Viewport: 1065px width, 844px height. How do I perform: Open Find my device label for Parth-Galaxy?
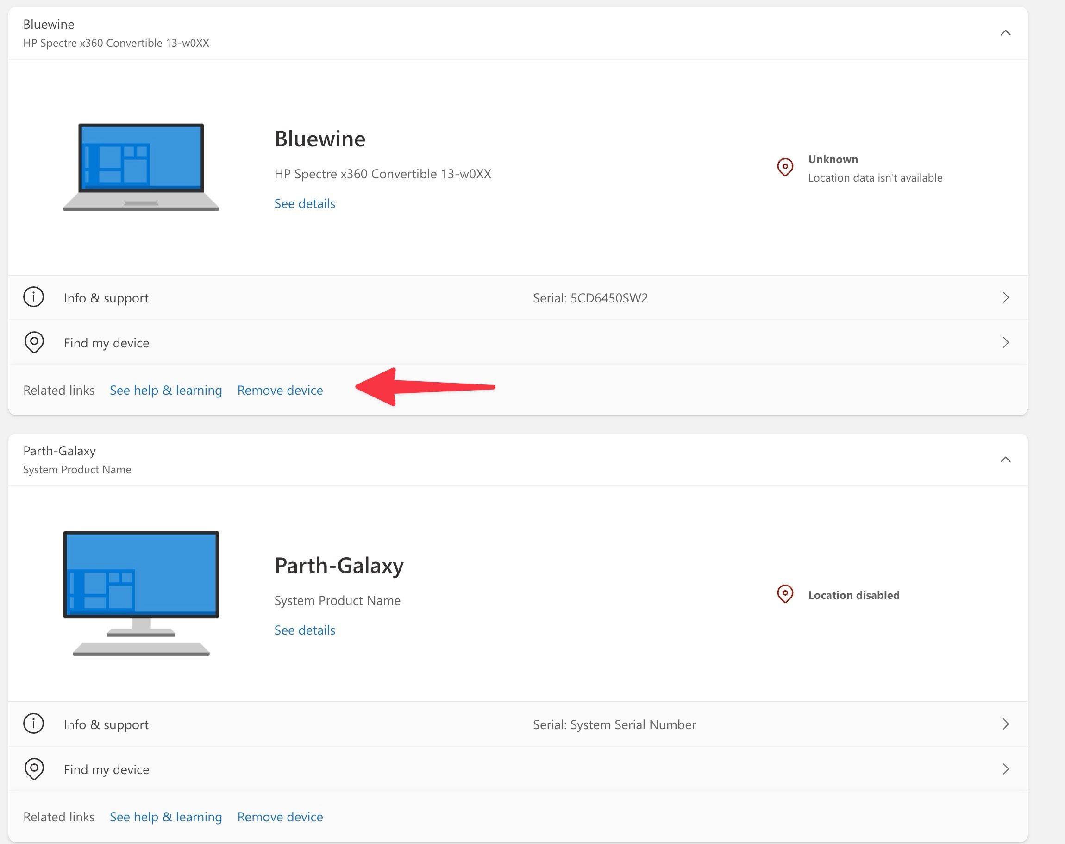(x=106, y=769)
